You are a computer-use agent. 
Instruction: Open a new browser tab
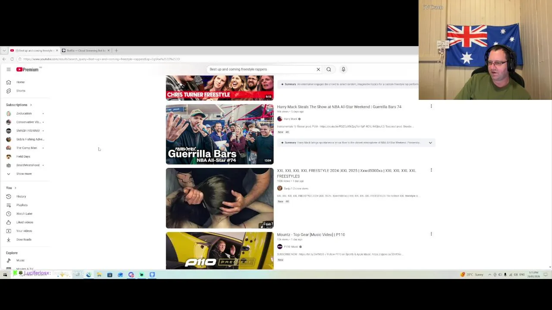pos(116,50)
